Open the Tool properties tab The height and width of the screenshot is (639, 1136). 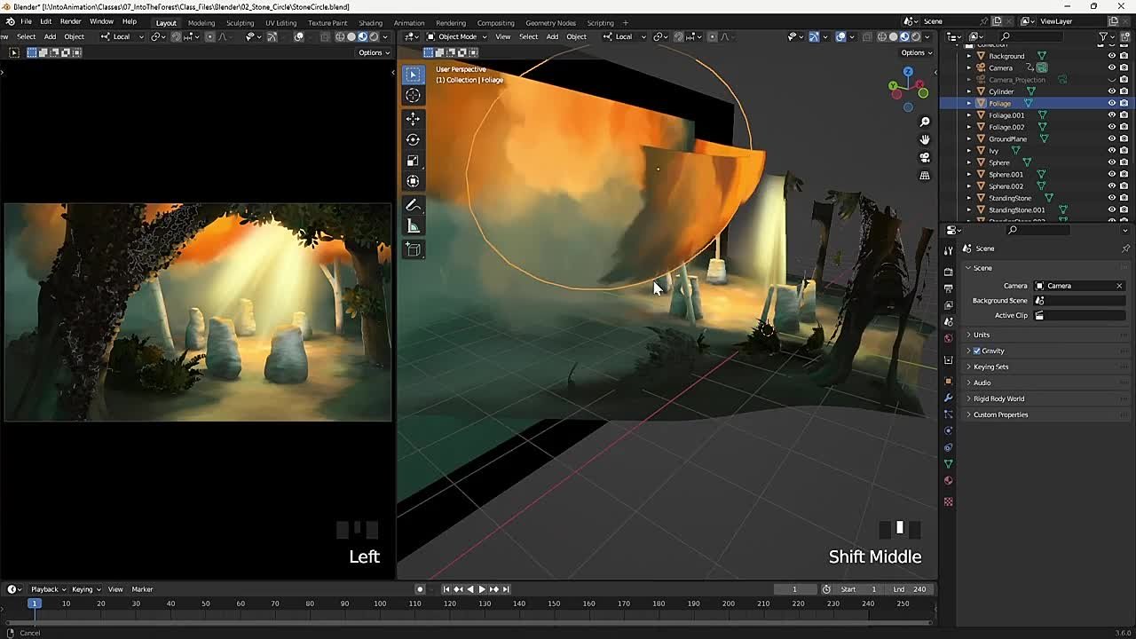948,251
